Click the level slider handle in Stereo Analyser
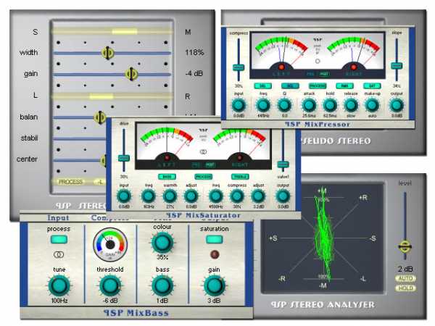The image size is (435, 326). pyautogui.click(x=405, y=246)
